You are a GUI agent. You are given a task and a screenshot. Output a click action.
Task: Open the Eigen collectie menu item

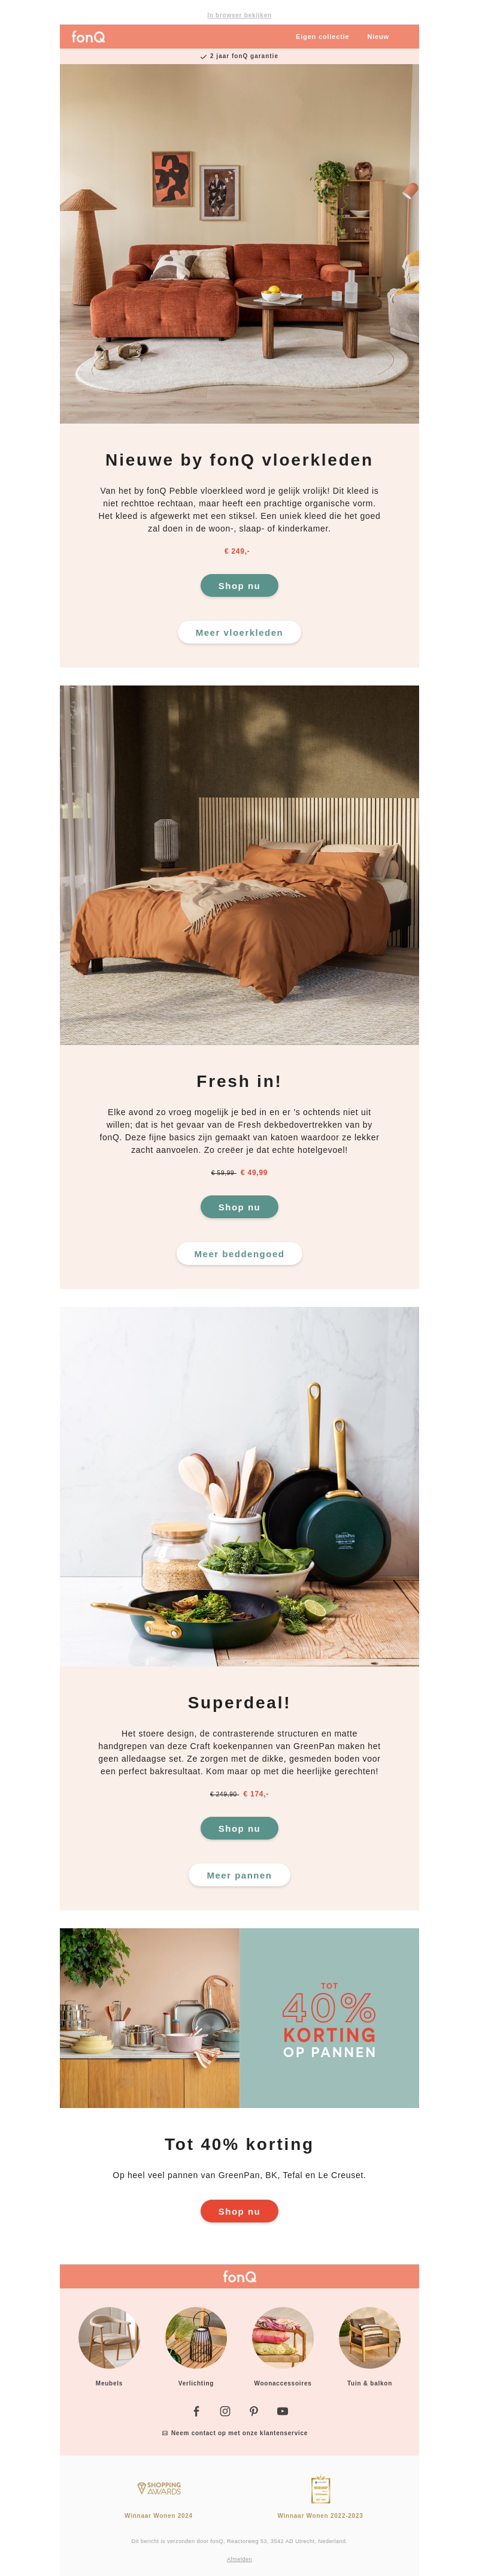point(322,37)
